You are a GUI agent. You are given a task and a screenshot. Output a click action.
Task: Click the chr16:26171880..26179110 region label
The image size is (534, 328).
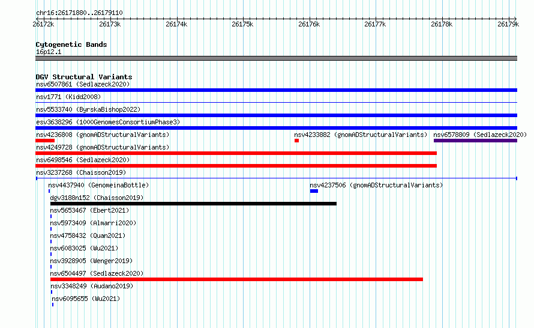coord(79,13)
